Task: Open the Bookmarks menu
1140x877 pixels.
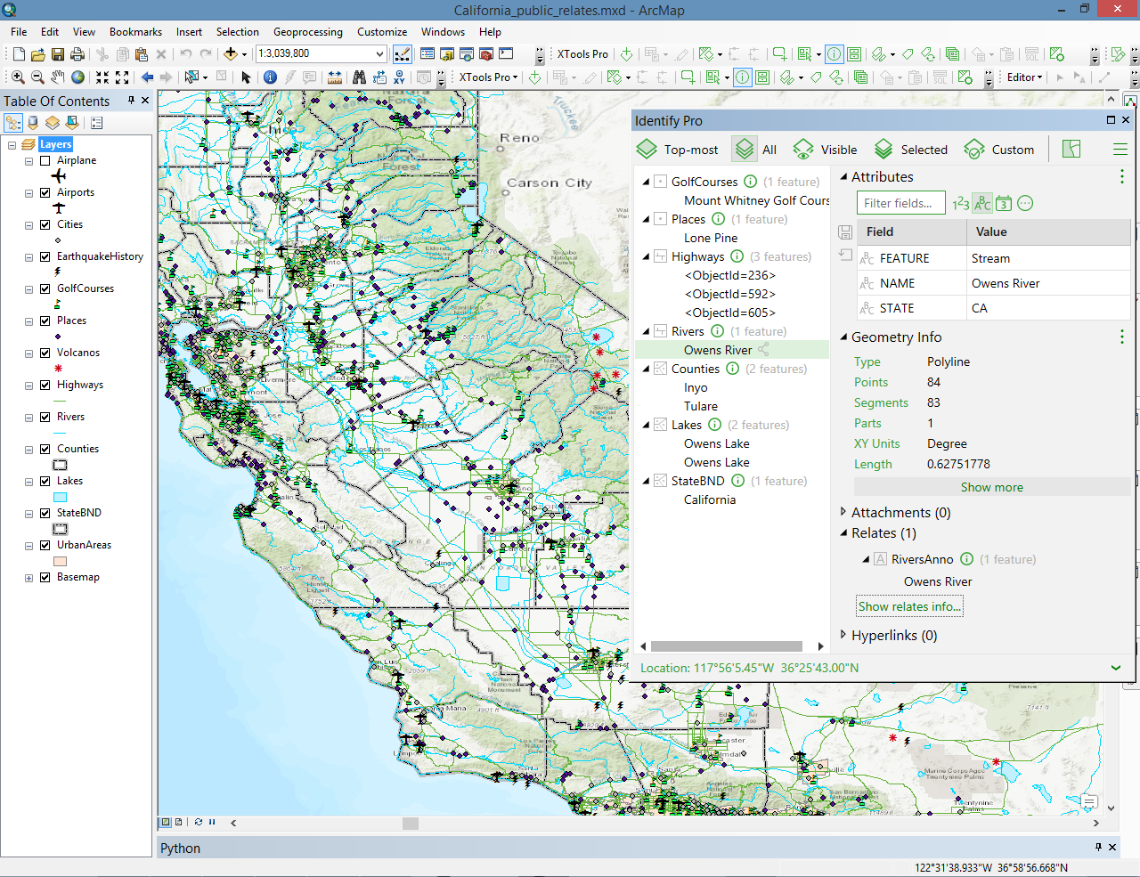Action: pyautogui.click(x=135, y=32)
